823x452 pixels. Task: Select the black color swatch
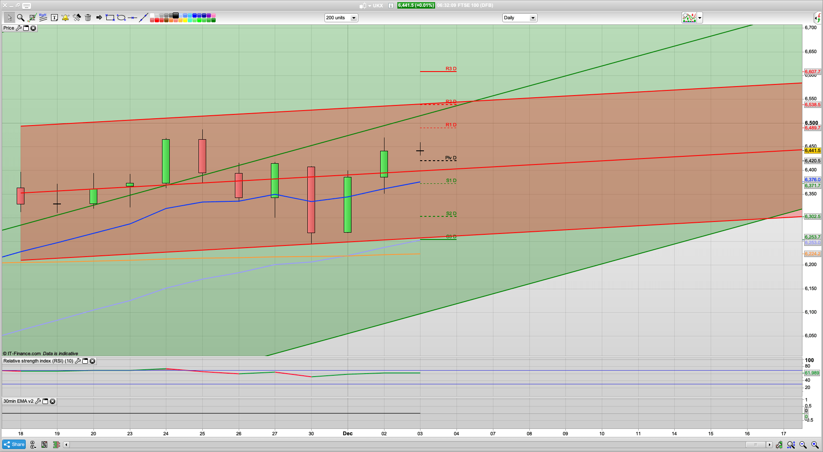tap(176, 15)
